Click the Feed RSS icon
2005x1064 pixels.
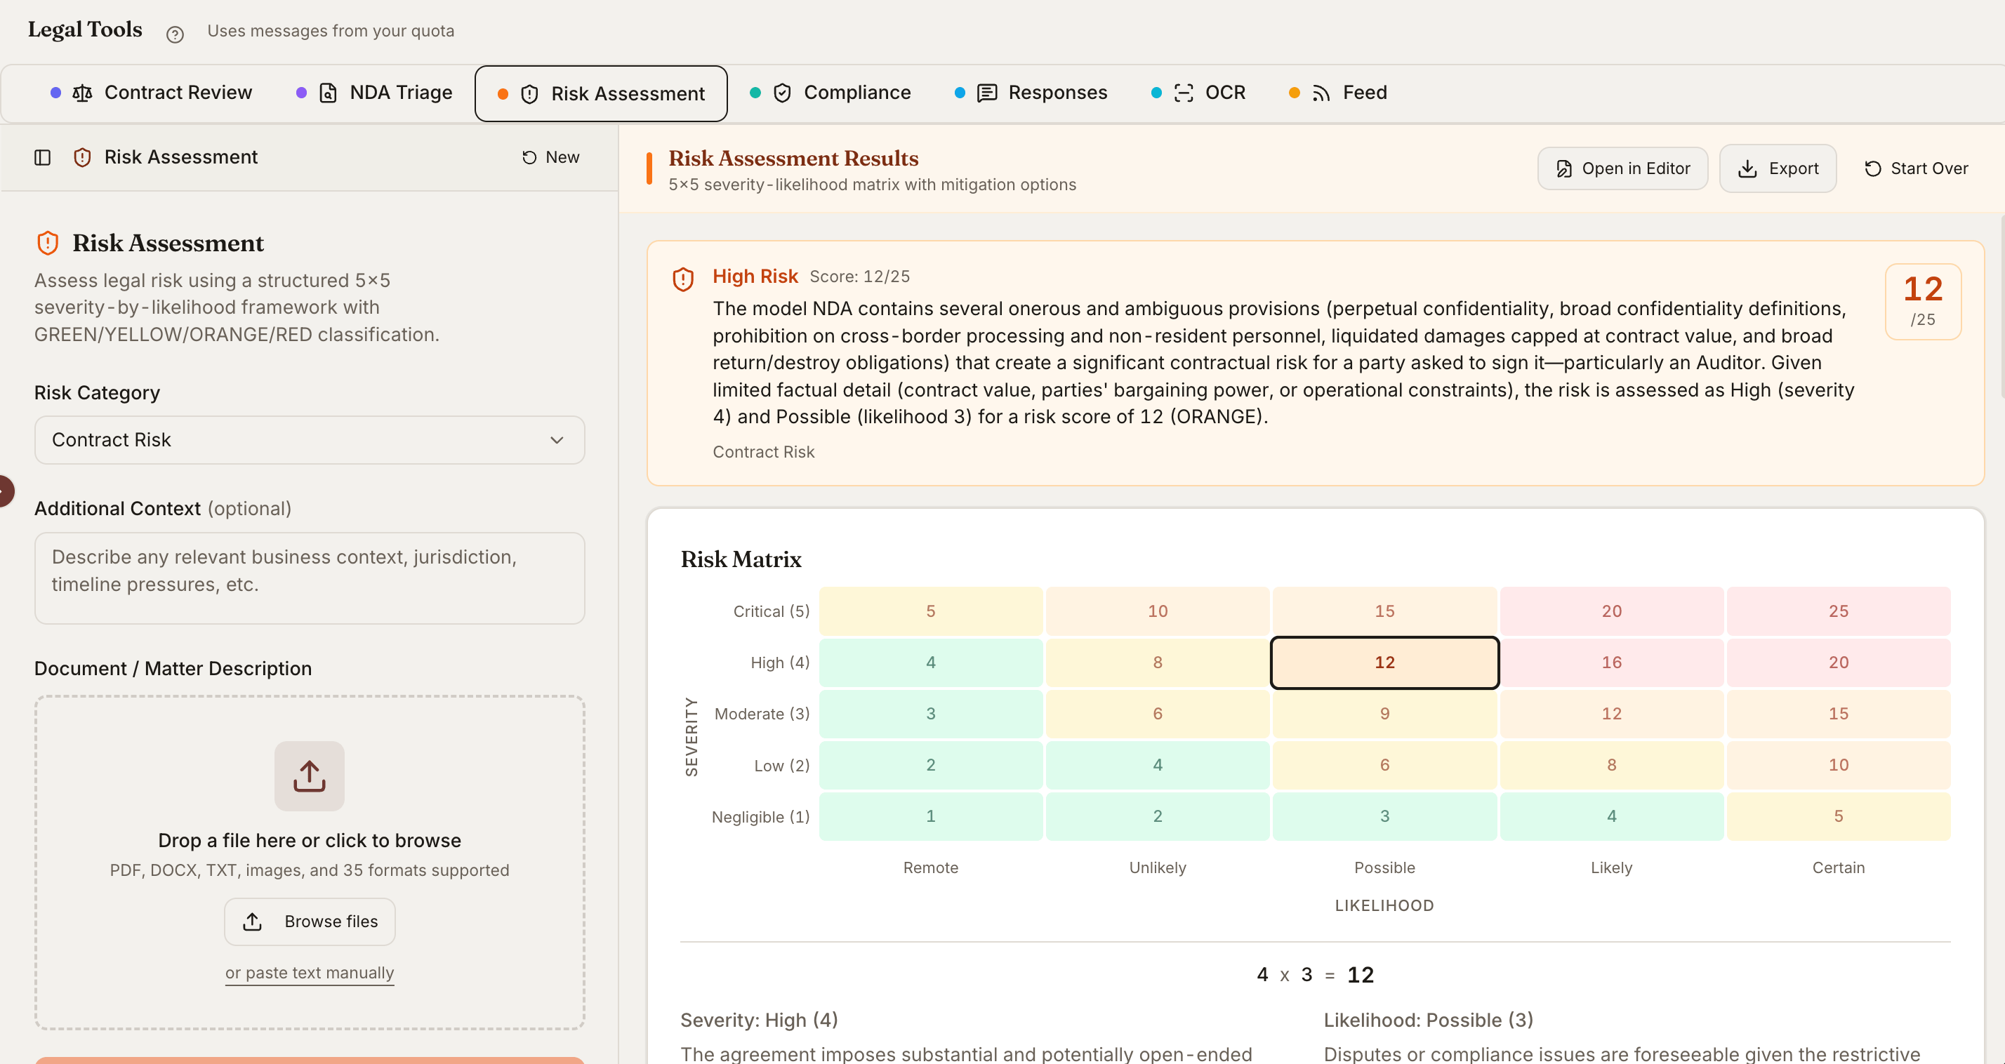(x=1321, y=93)
